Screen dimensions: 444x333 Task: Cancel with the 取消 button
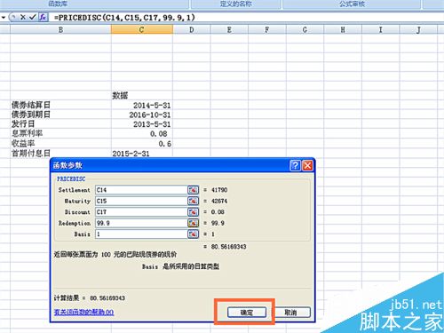tap(291, 313)
